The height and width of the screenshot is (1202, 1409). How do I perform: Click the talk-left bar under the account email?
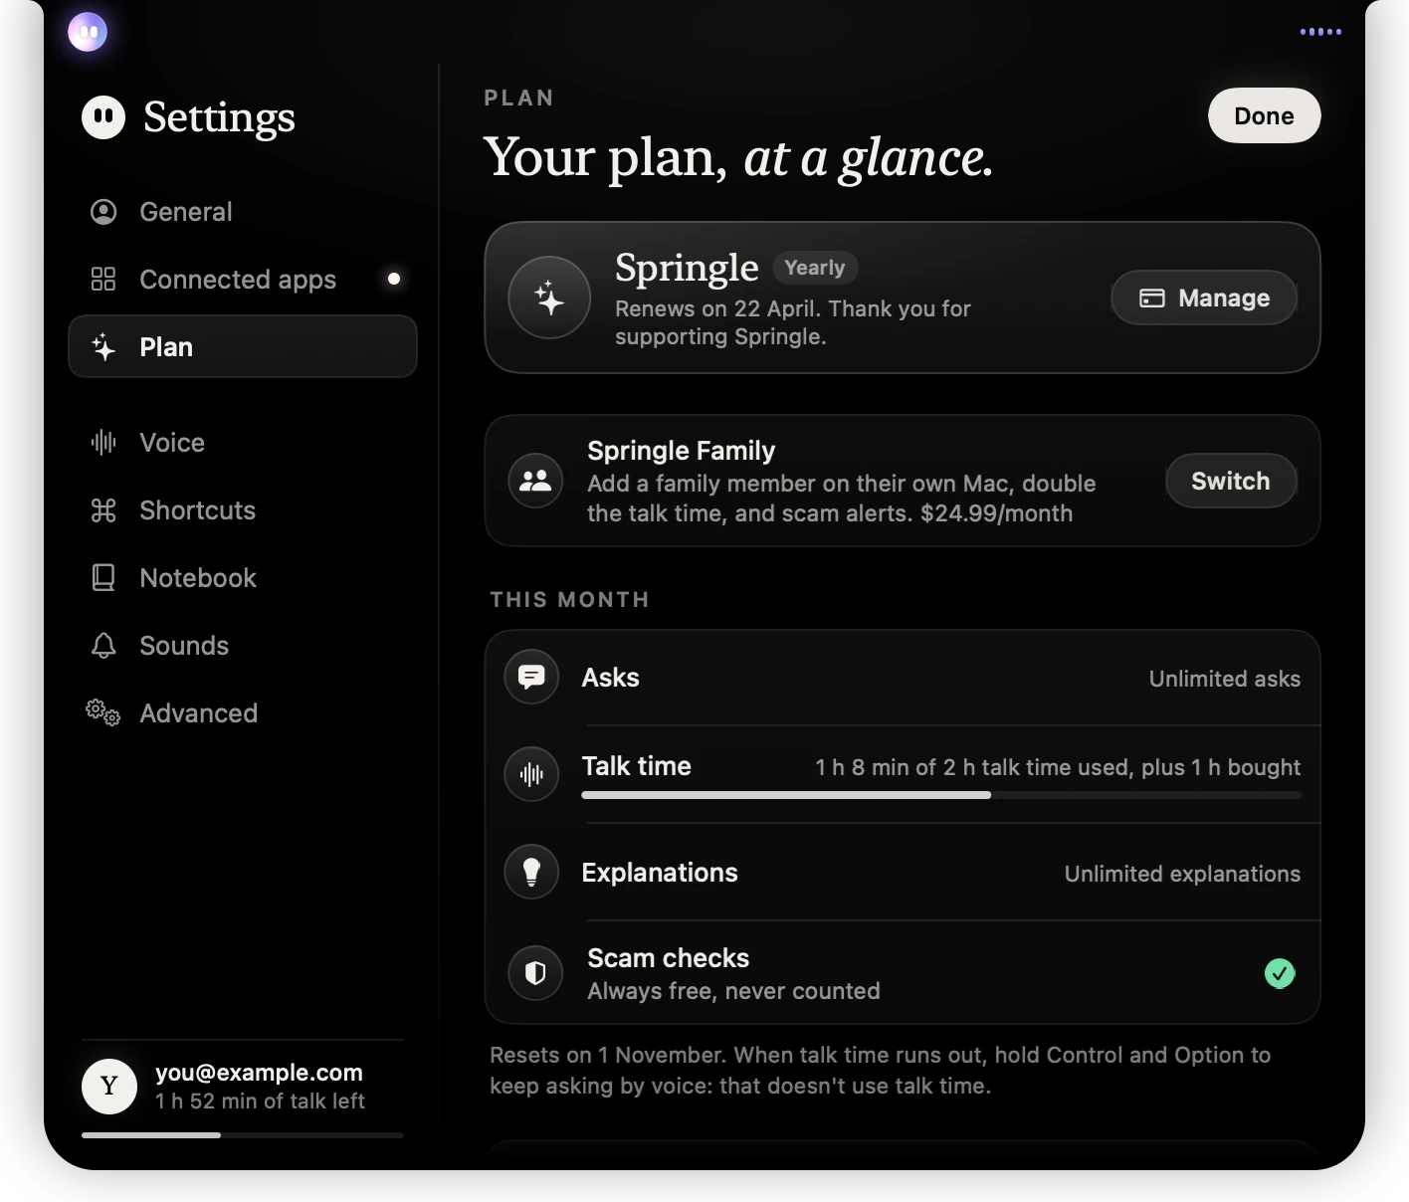coord(243,1135)
